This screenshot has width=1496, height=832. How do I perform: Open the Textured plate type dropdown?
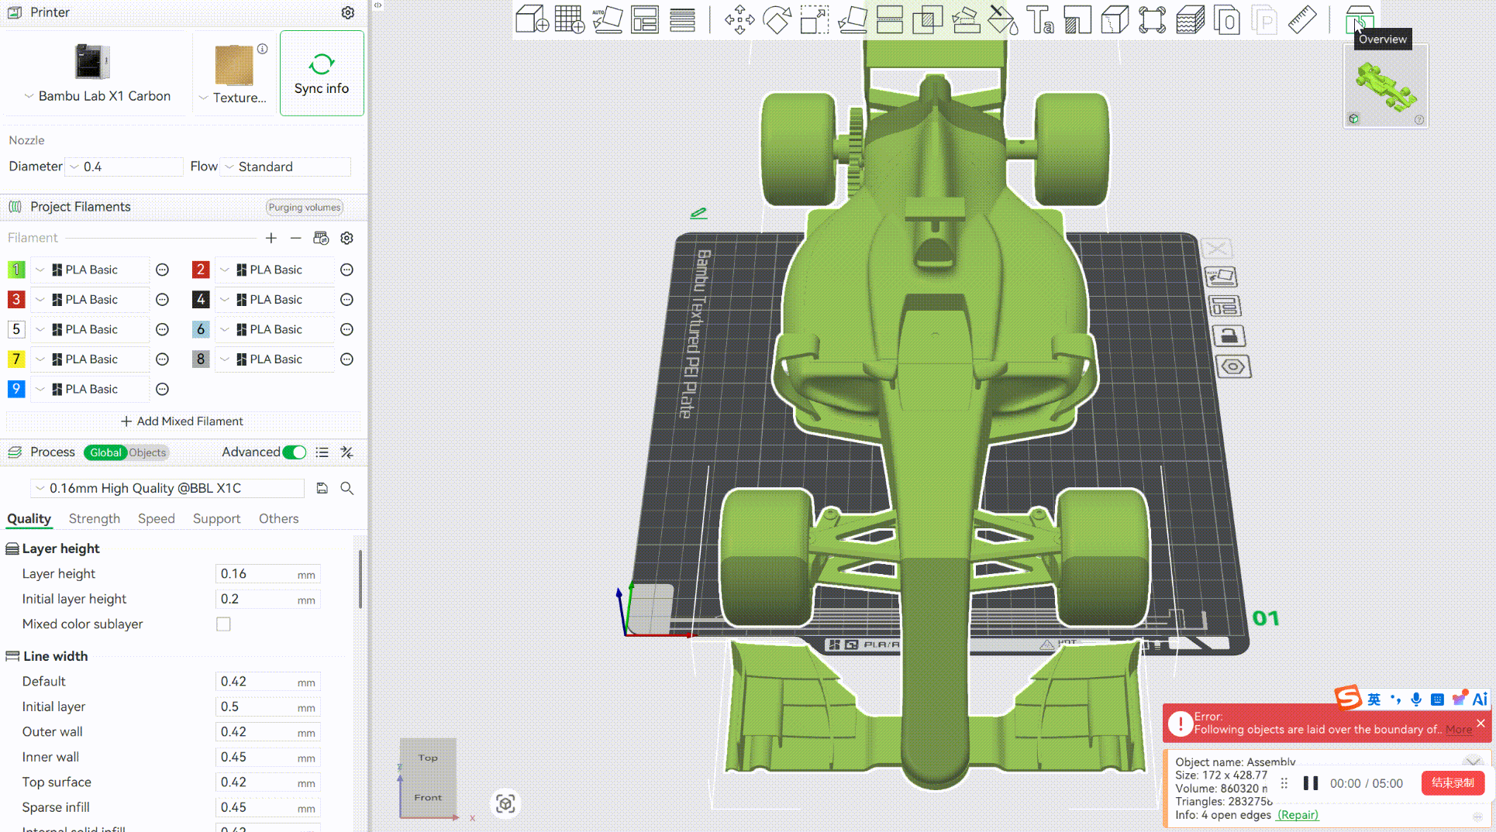tap(233, 98)
